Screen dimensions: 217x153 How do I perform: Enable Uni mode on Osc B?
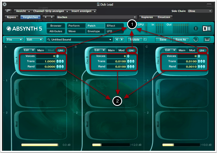(131, 50)
